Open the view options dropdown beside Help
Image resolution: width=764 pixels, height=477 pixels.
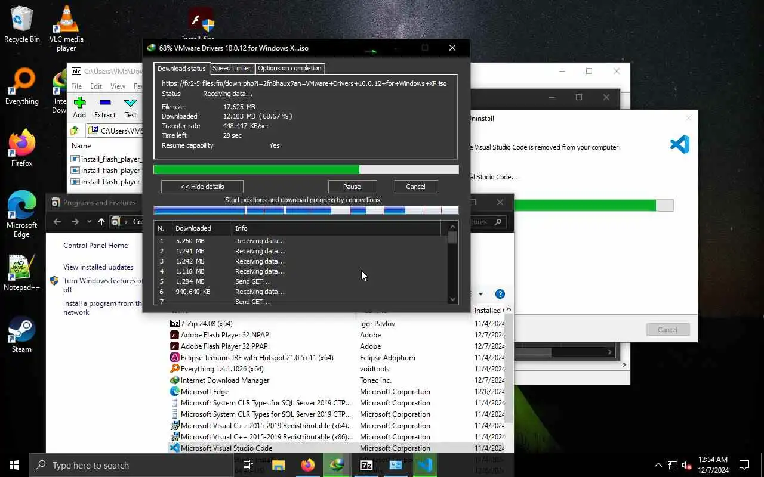480,294
